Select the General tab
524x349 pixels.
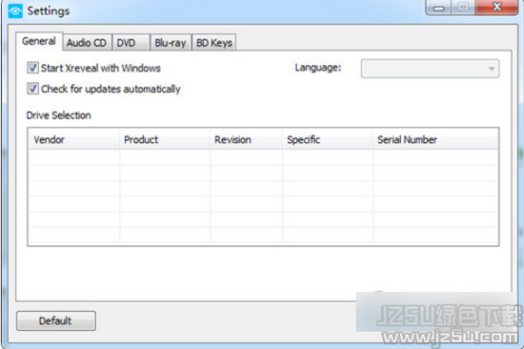pos(39,41)
